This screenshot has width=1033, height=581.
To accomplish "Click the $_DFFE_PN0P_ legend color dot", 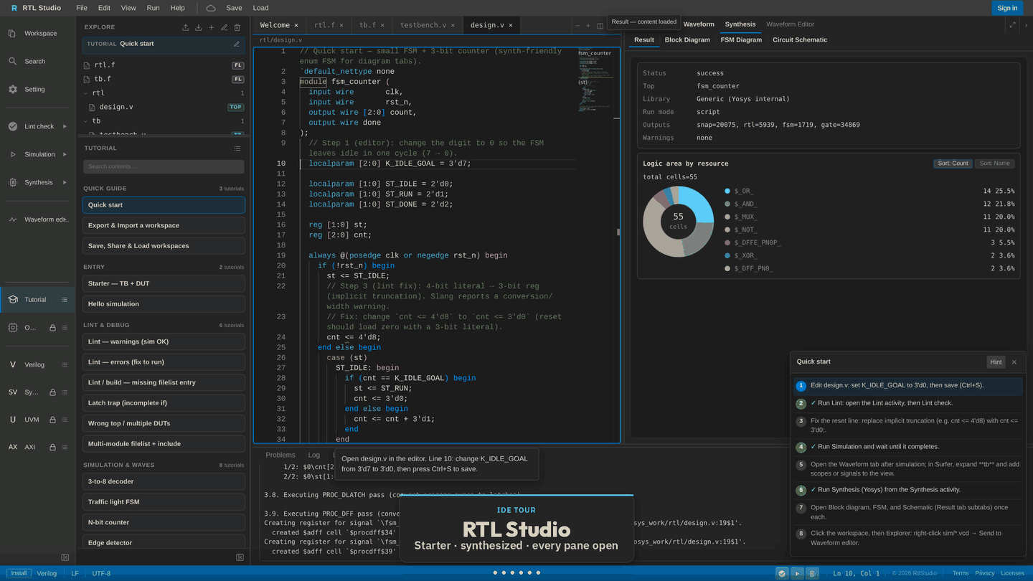I will tap(727, 242).
